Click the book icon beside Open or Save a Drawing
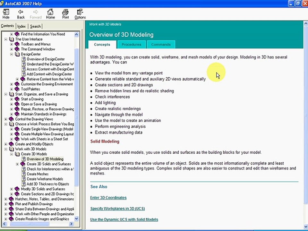The height and width of the screenshot is (231, 308). (x=17, y=104)
